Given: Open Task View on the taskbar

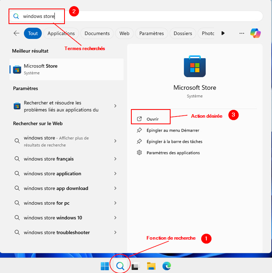Looking at the screenshot, I should pos(136,266).
